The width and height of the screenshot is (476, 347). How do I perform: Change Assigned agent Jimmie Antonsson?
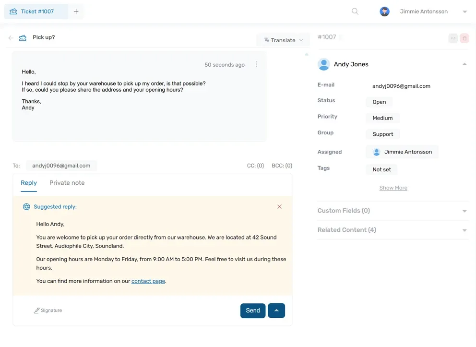pos(402,152)
